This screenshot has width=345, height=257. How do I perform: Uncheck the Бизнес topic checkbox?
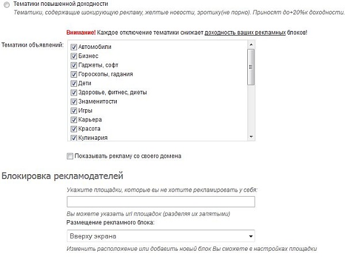pyautogui.click(x=74, y=56)
